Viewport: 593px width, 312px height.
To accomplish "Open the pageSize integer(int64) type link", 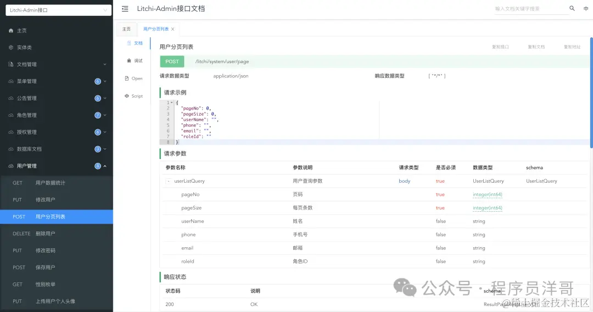I will coord(488,208).
